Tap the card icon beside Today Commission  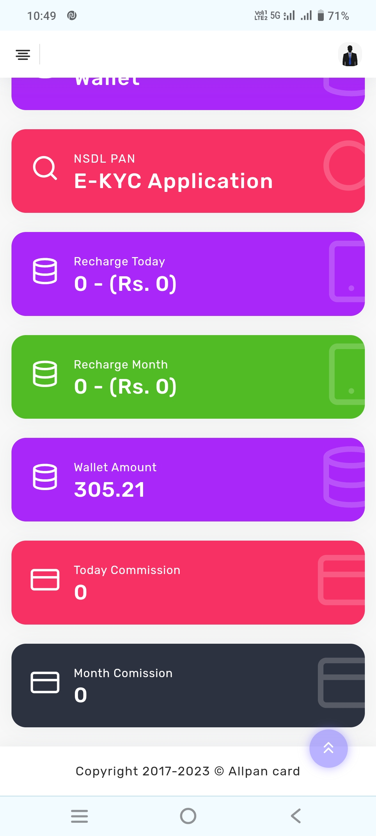click(45, 580)
